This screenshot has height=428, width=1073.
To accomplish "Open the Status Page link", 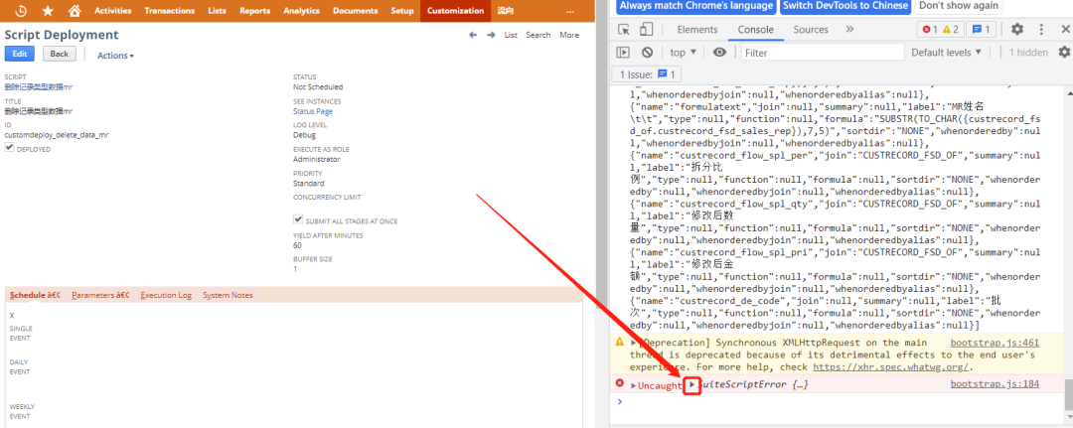I will coord(313,111).
